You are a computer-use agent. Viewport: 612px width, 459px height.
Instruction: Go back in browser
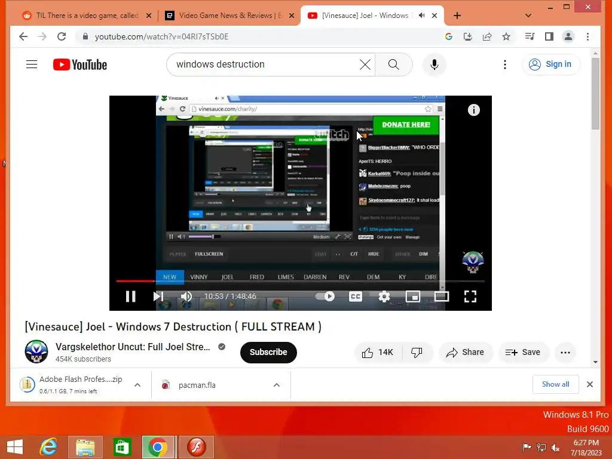[23, 36]
